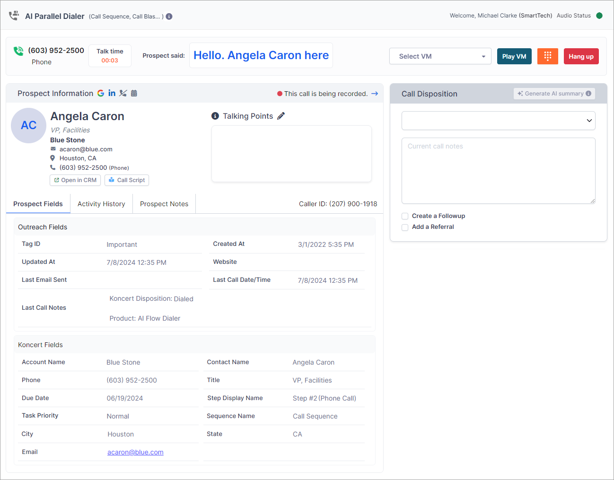Click the envelope icon beside acaron@blue.com

(x=53, y=149)
